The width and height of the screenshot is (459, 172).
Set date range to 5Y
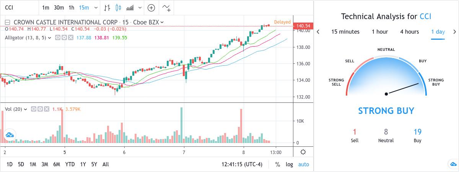[94, 164]
